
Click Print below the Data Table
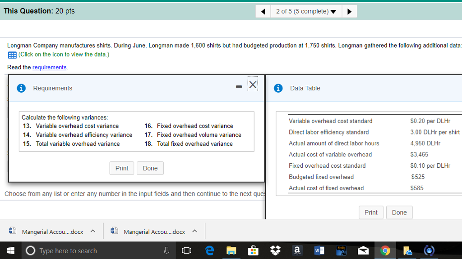point(371,212)
